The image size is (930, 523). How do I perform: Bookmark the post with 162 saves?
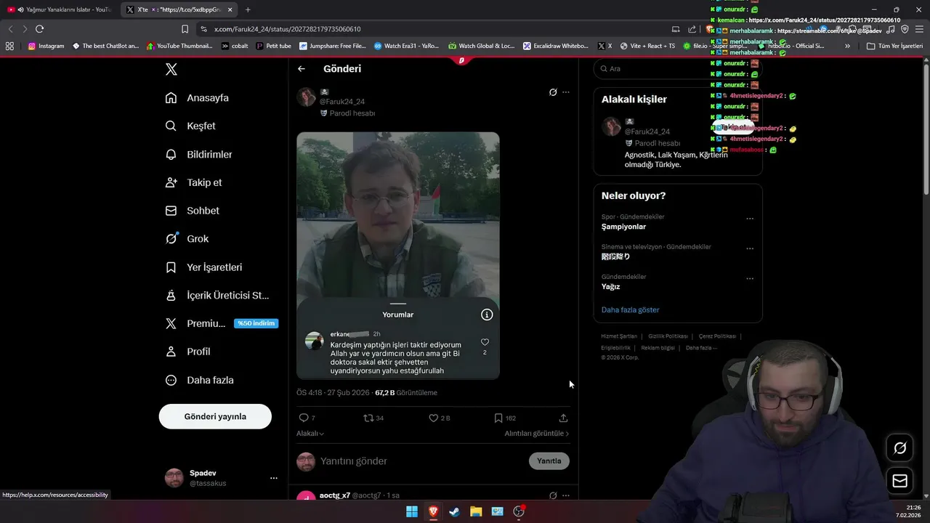click(x=498, y=418)
